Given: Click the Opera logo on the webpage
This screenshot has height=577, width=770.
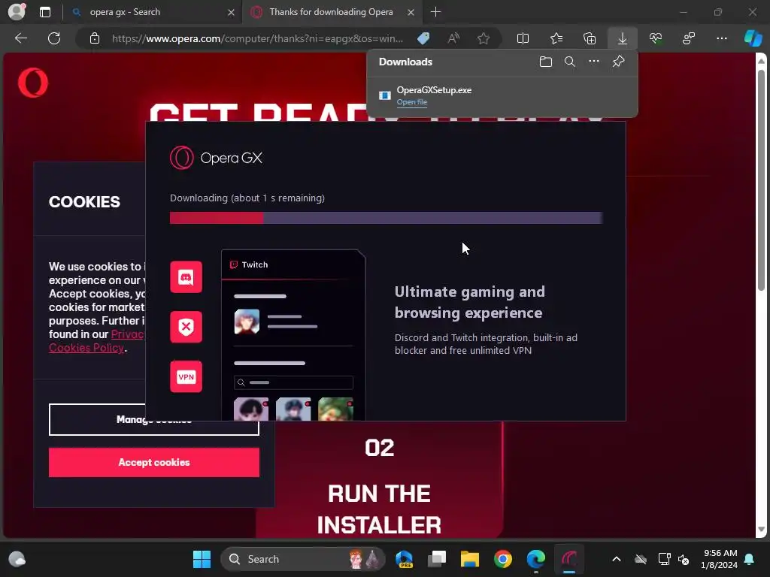Looking at the screenshot, I should [x=33, y=83].
